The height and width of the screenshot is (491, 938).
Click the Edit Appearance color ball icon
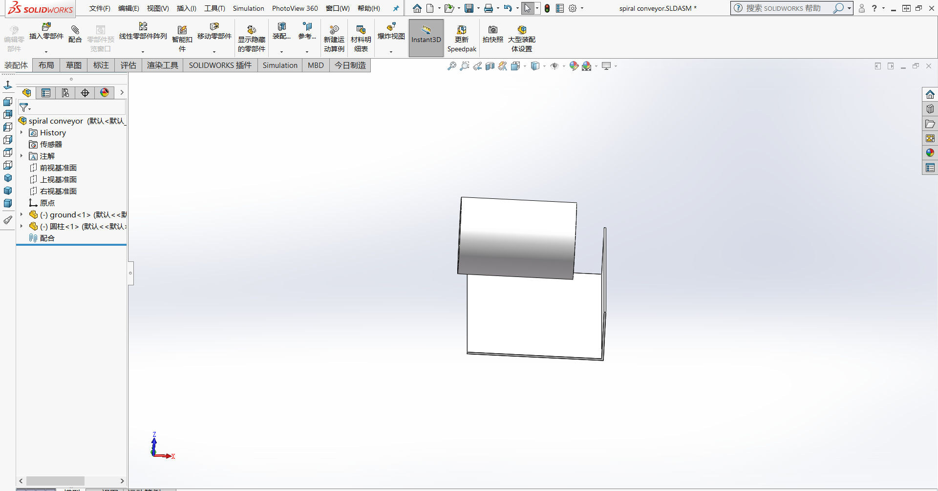pos(574,66)
